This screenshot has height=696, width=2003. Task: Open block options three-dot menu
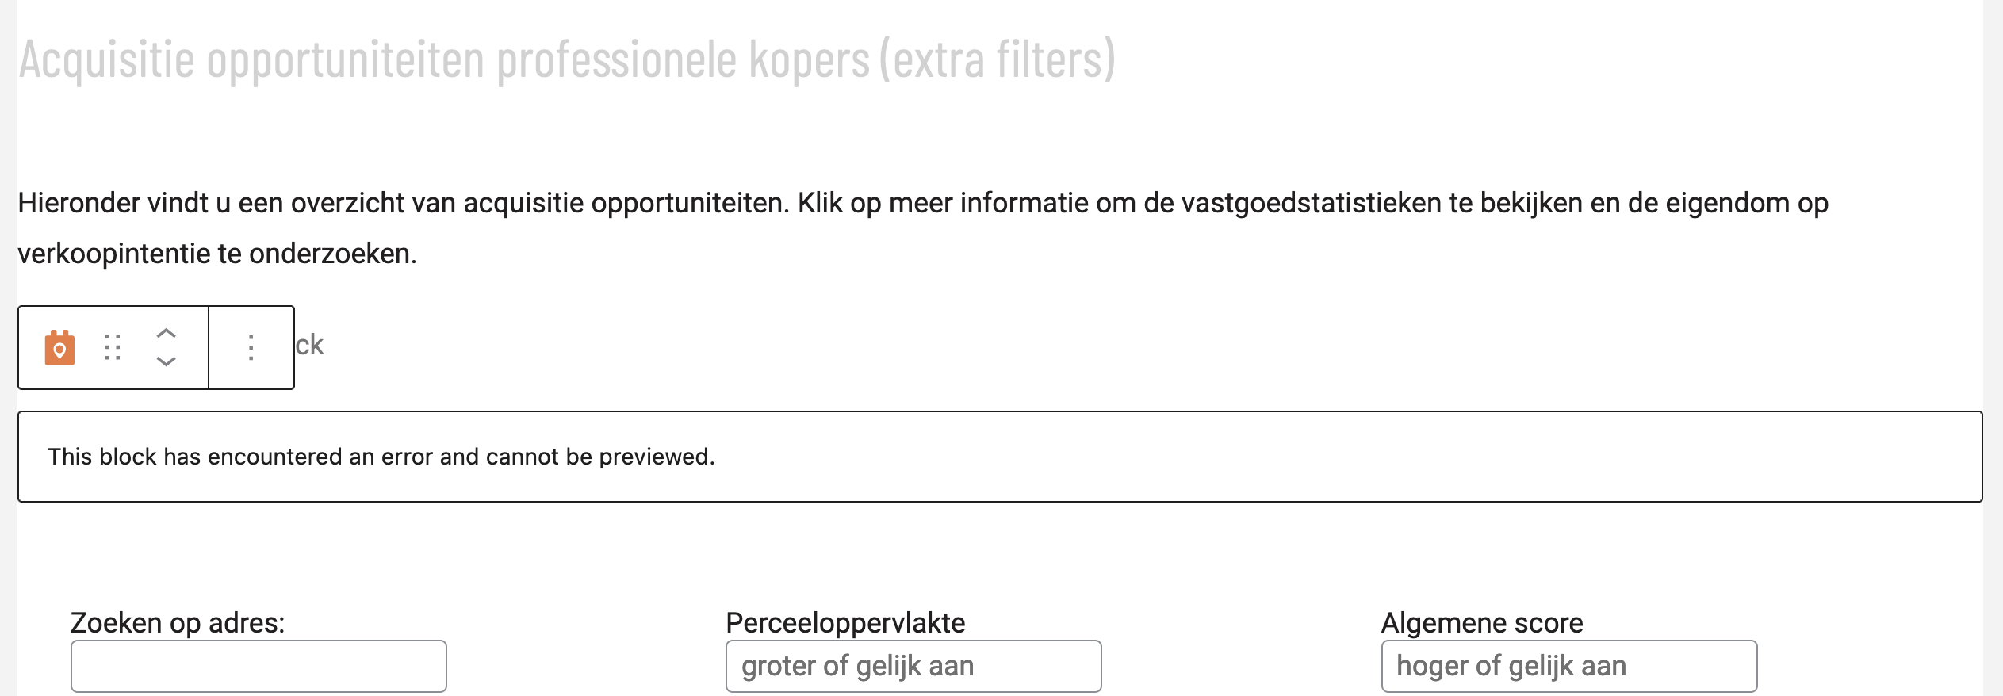[251, 347]
